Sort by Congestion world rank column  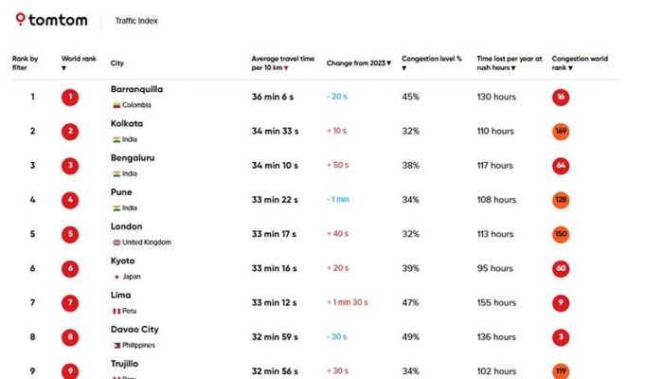(x=579, y=63)
